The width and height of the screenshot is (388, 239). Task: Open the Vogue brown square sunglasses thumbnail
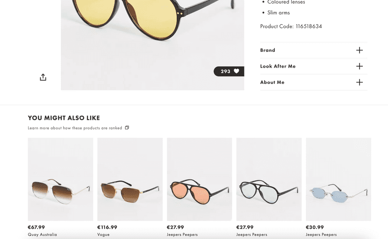pos(130,179)
